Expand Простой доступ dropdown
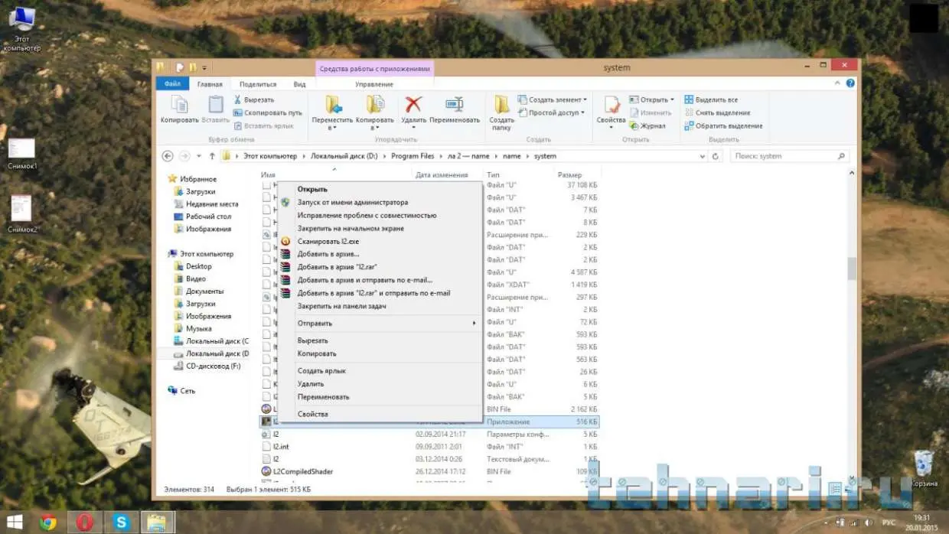949x534 pixels. pyautogui.click(x=550, y=112)
